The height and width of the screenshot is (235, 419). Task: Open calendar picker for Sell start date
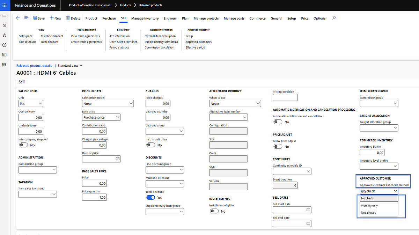(x=308, y=210)
